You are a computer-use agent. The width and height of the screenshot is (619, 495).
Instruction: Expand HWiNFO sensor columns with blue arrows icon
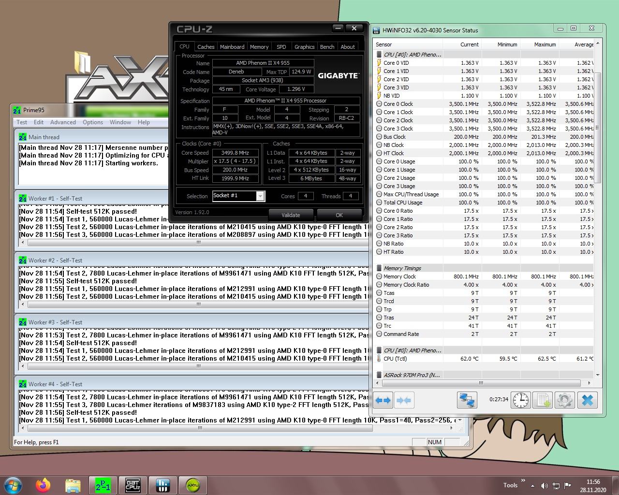pyautogui.click(x=383, y=400)
